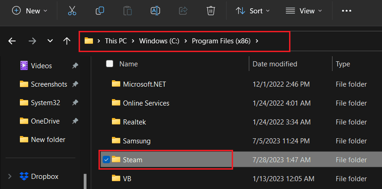Expand chevron after Program Files (x86)
The image size is (382, 189).
[257, 41]
